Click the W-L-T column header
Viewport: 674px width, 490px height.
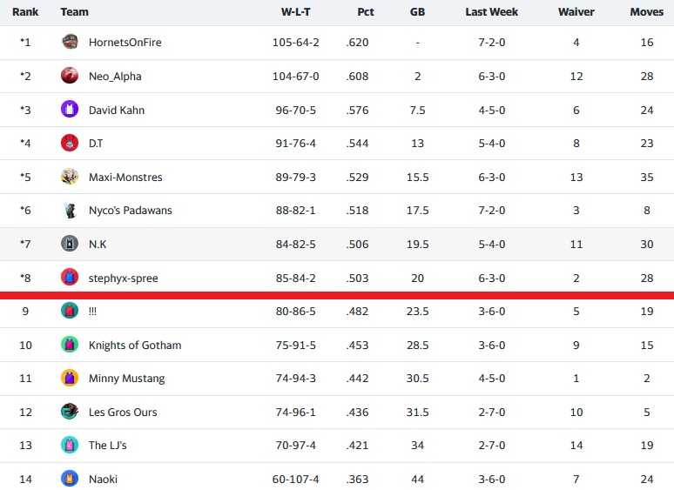tap(296, 12)
